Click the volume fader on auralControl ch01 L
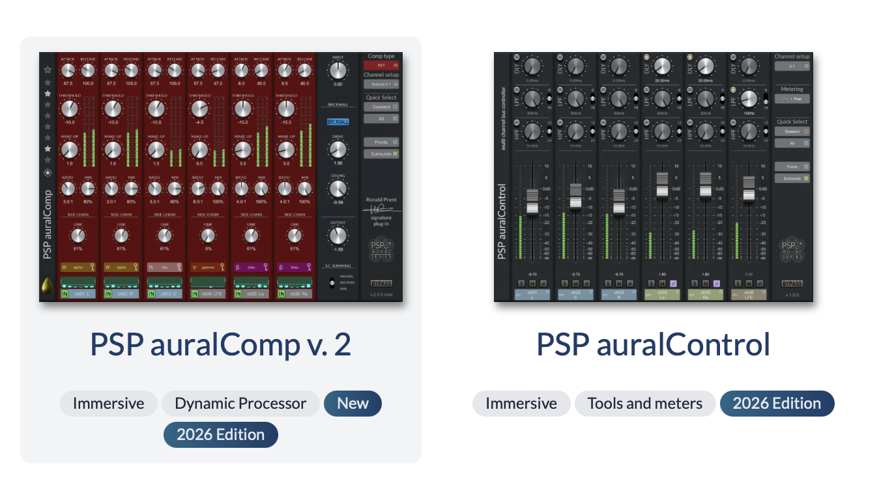Image resolution: width=894 pixels, height=496 pixels. tap(532, 200)
